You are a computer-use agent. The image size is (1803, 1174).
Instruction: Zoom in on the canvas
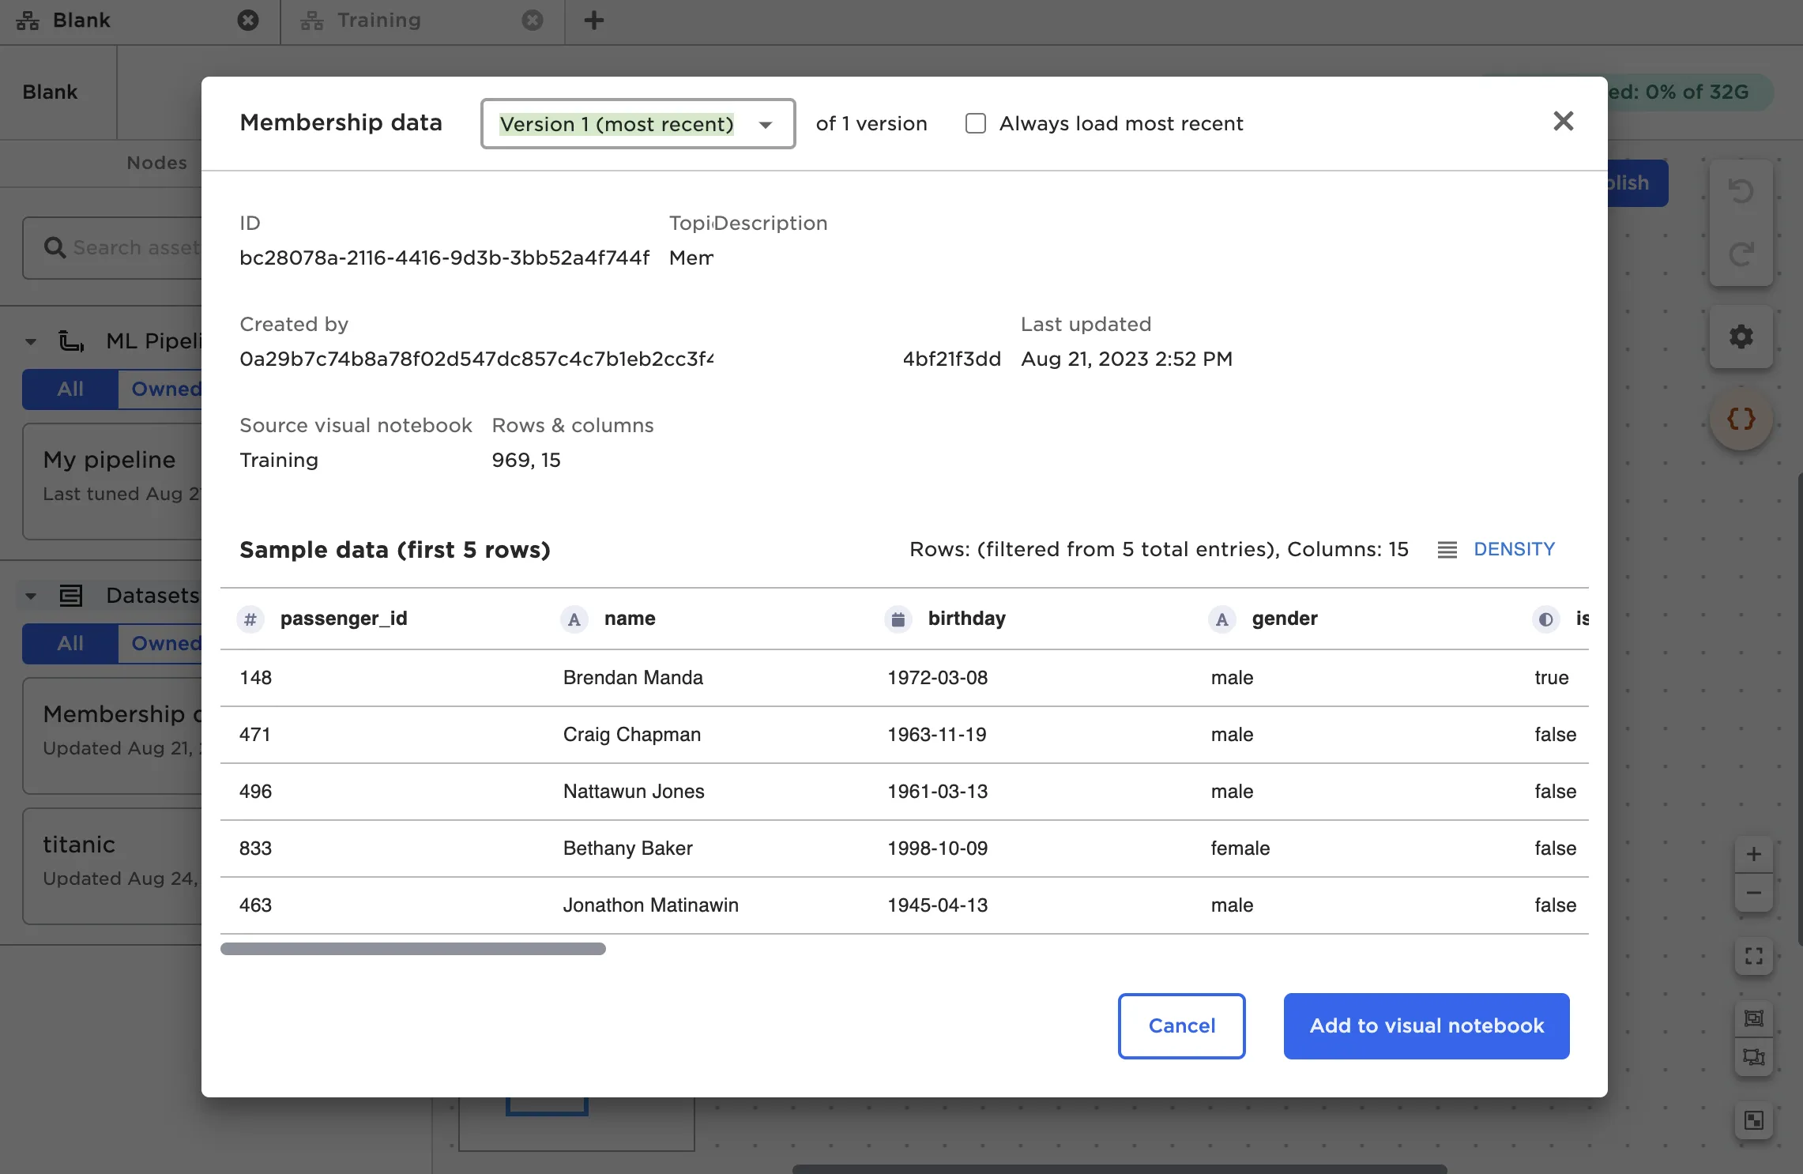point(1754,855)
